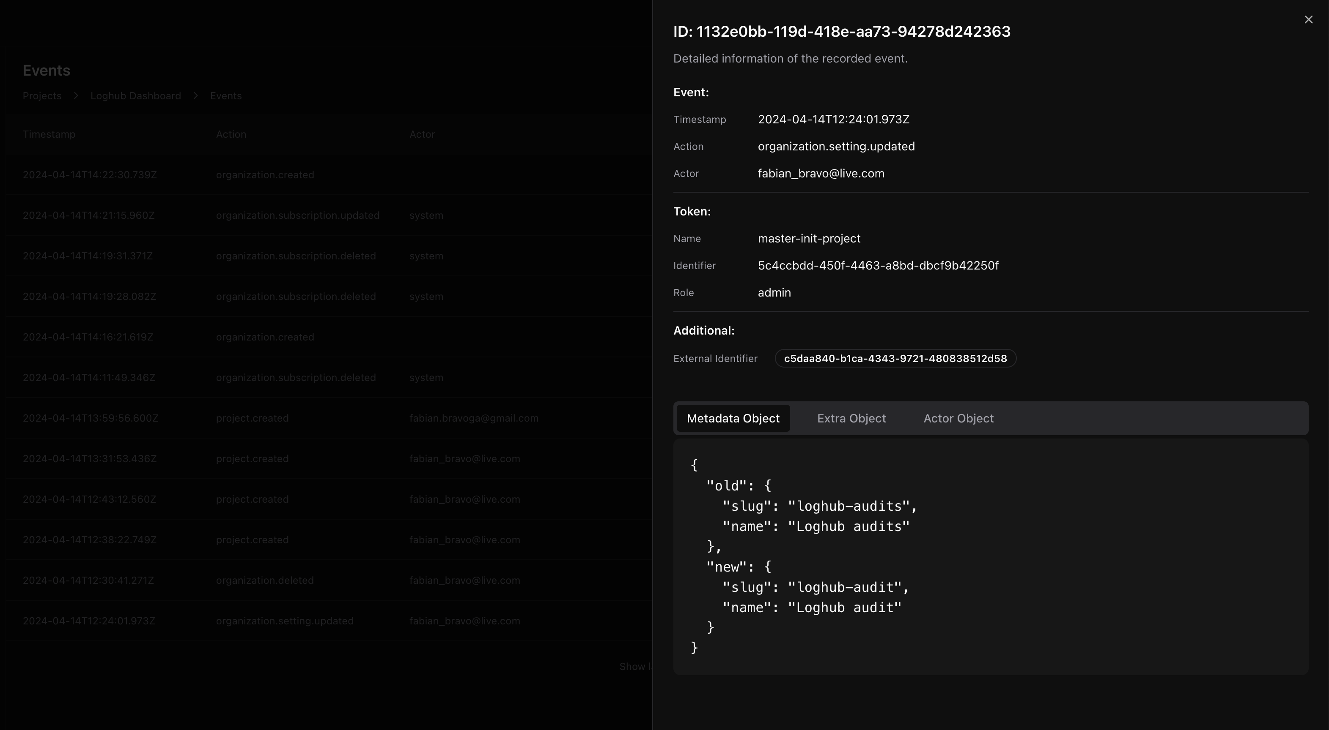The image size is (1329, 730).
Task: Click breadcrumb chevron after Loghub Dashboard
Action: tap(195, 96)
